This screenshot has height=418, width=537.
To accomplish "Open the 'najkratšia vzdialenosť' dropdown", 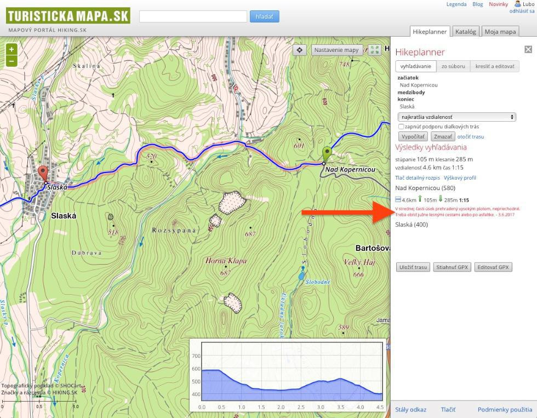I will 458,117.
